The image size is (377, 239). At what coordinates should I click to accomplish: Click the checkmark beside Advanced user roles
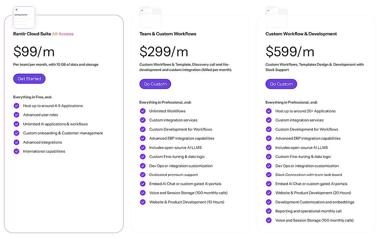[x=16, y=115]
